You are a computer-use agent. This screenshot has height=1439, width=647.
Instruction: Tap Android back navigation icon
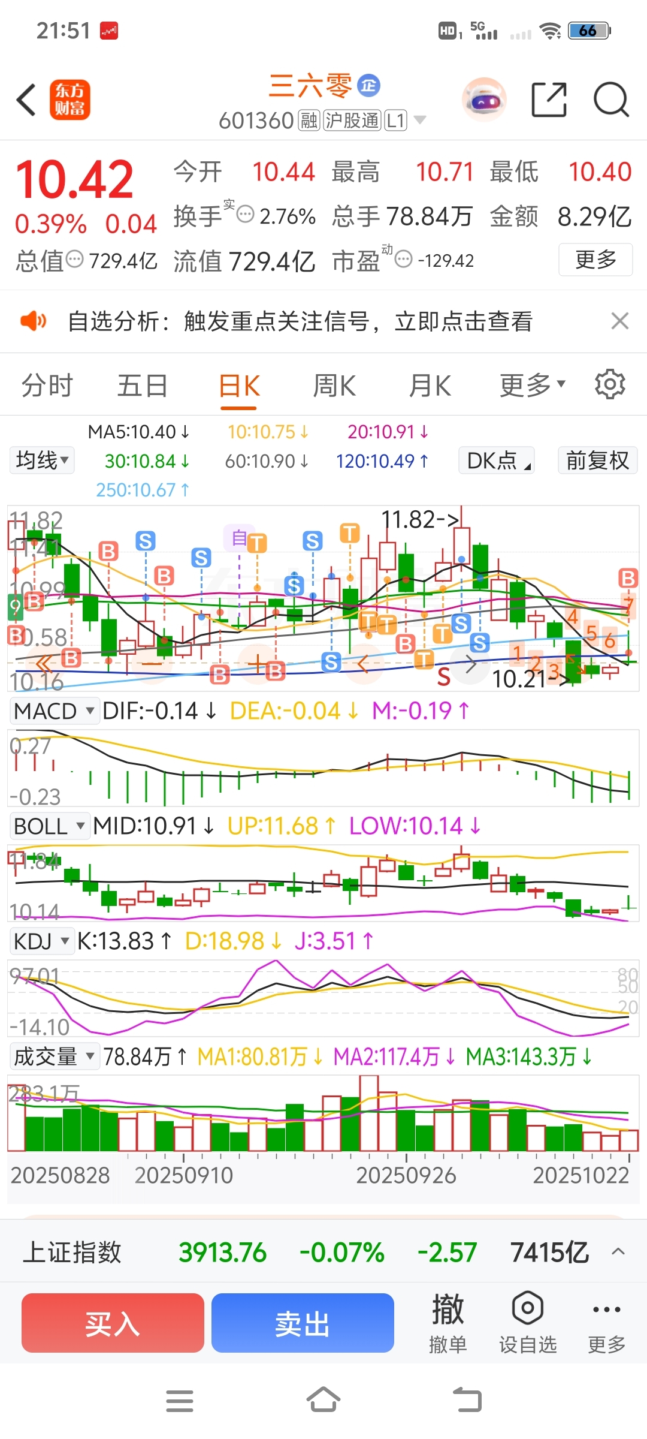[467, 1400]
